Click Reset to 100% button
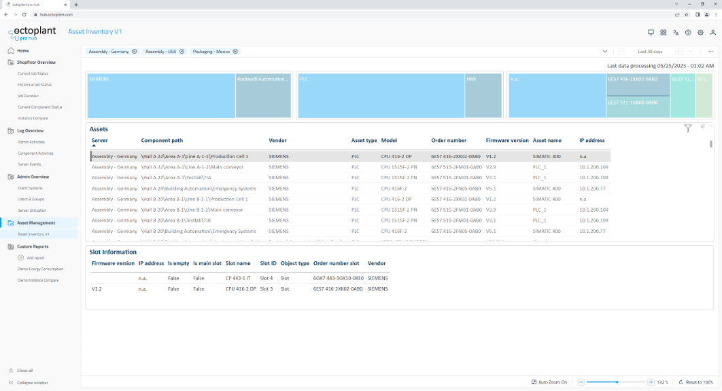 tap(697, 382)
